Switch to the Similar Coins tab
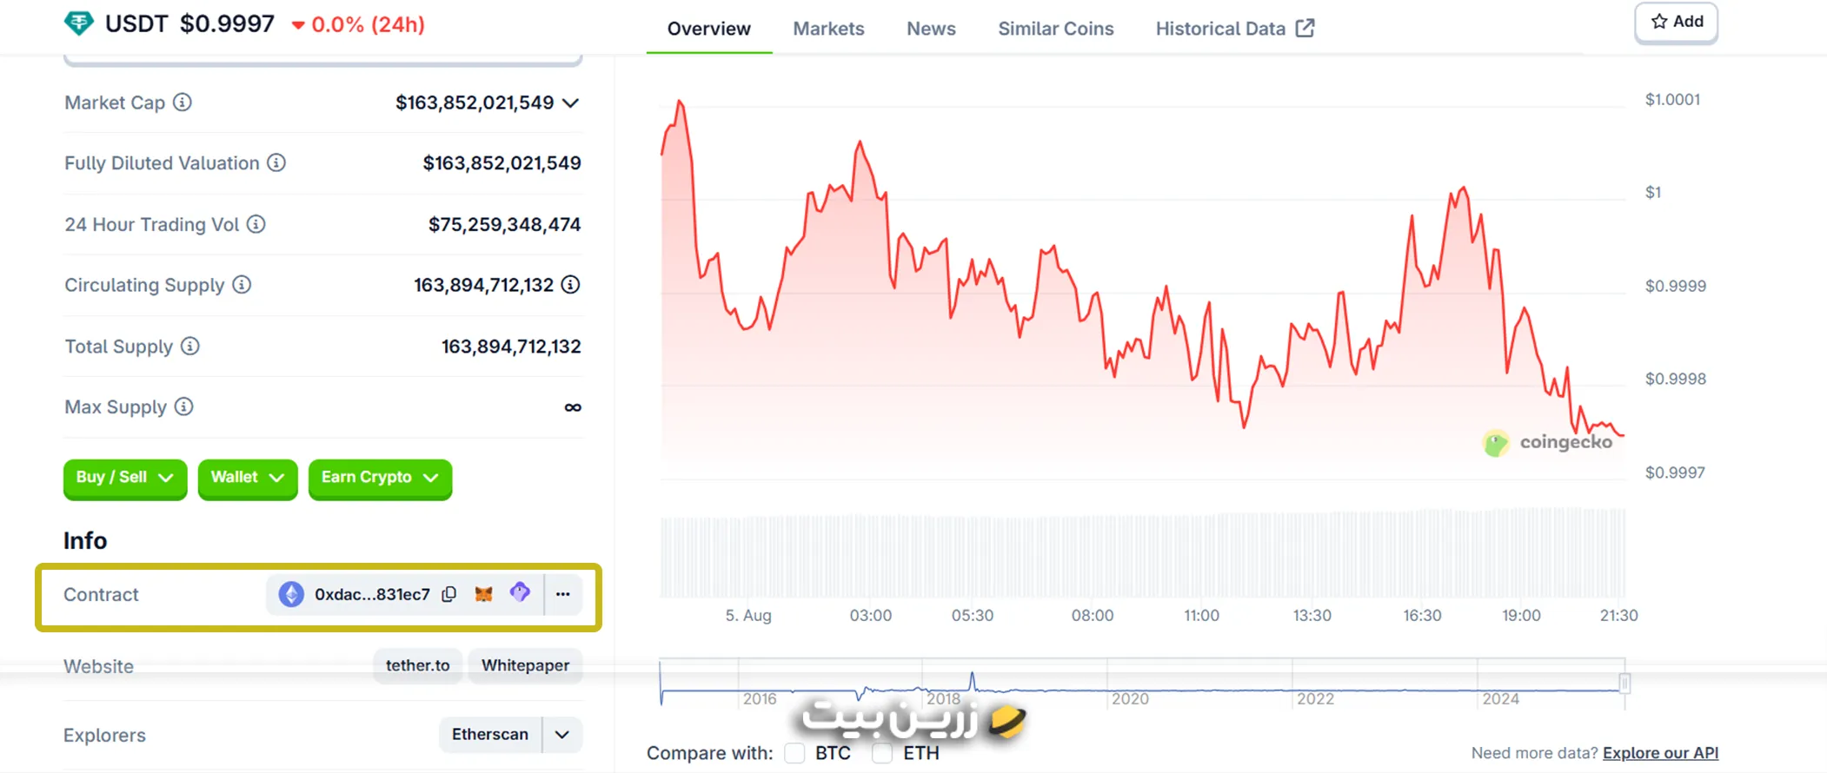 (x=1056, y=29)
